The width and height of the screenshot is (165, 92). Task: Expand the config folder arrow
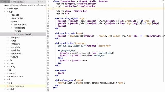(5, 66)
